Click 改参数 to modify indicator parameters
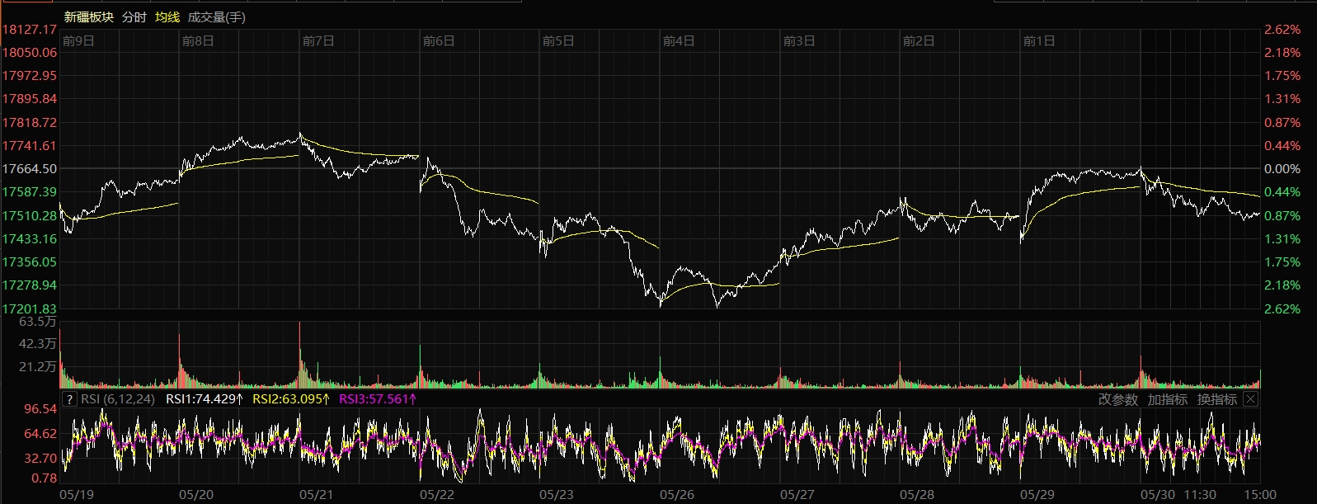Image resolution: width=1317 pixels, height=504 pixels. tap(1118, 399)
